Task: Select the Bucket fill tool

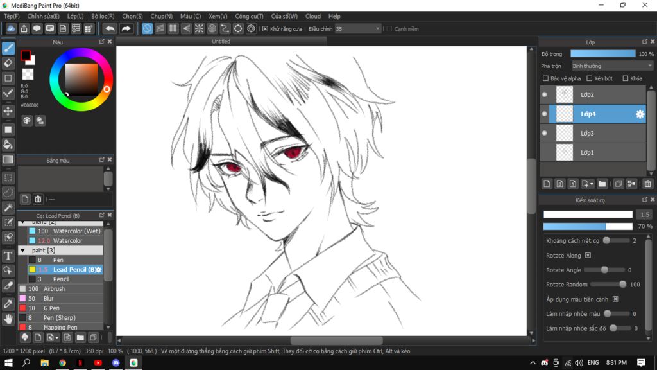Action: pyautogui.click(x=8, y=145)
